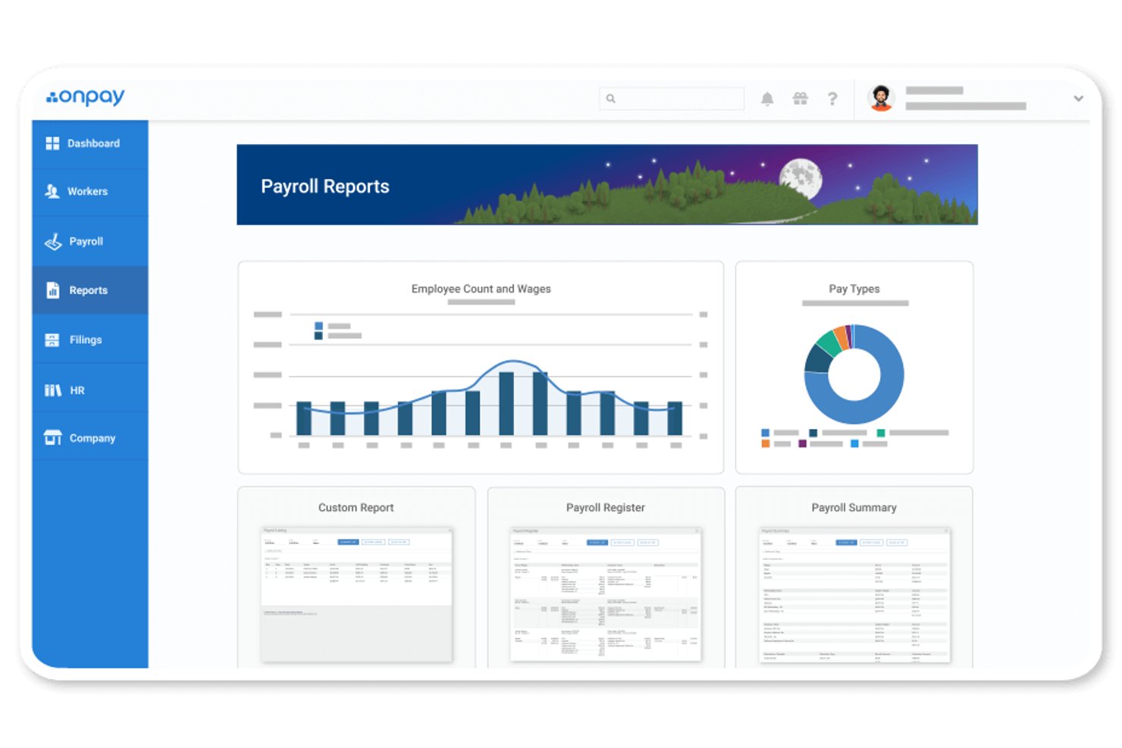Select the dark navy swatch in Pay Types legend
Screen dimensions: 1122x748
pos(813,433)
